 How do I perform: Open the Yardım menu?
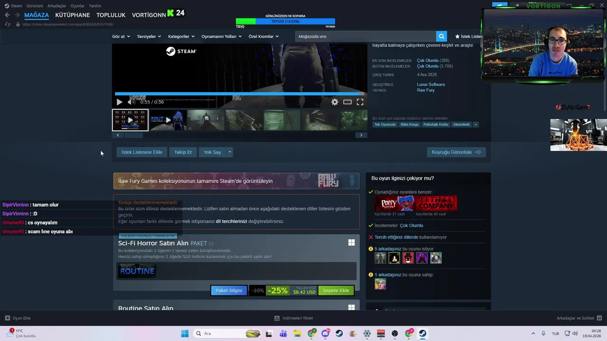tap(95, 6)
